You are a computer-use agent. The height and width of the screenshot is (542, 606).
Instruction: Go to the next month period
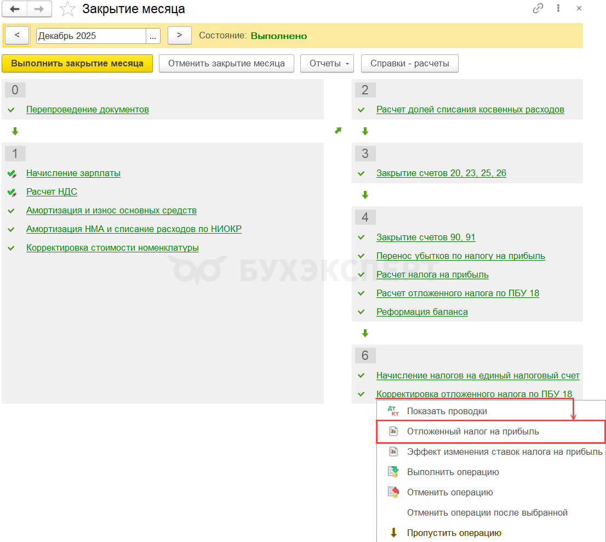click(179, 36)
